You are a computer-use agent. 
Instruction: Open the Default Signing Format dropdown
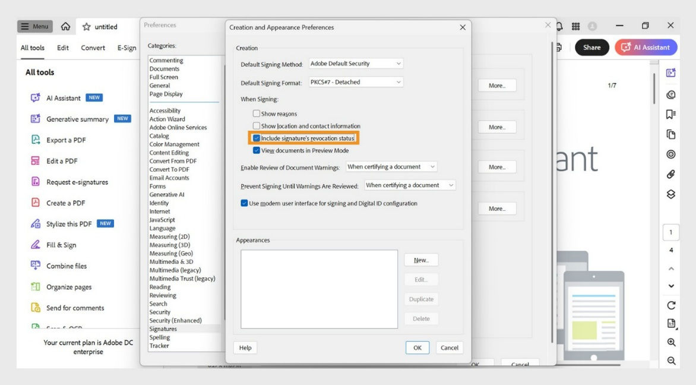[355, 82]
